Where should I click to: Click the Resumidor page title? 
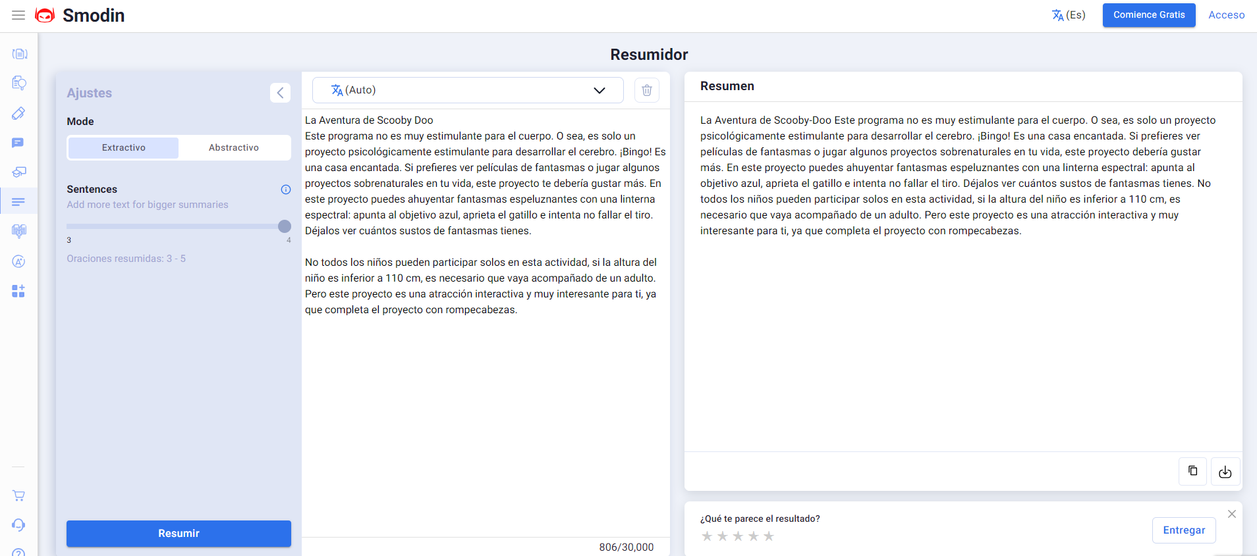click(x=649, y=55)
